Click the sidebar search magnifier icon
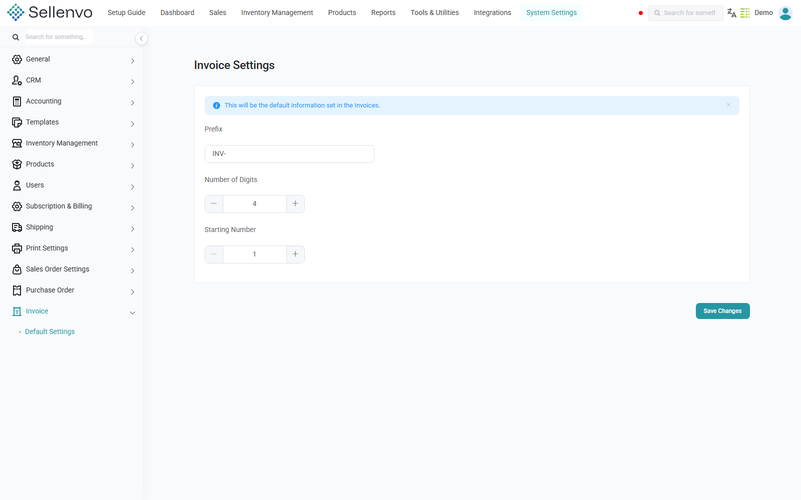 (x=16, y=37)
